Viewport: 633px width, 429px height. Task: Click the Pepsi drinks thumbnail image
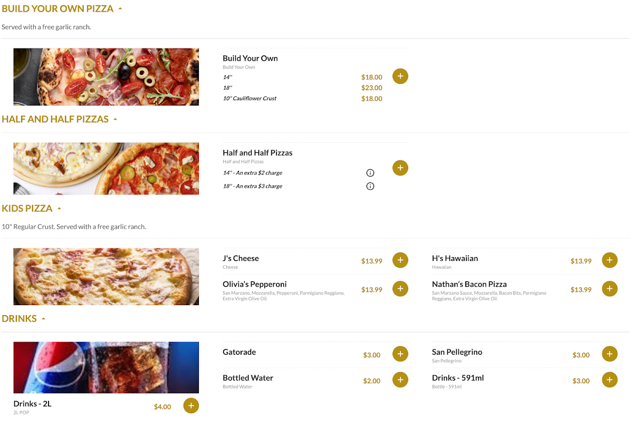point(106,367)
